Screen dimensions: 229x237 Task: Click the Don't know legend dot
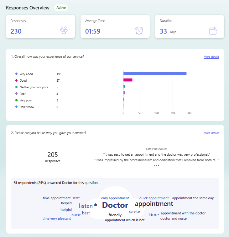click(16, 107)
